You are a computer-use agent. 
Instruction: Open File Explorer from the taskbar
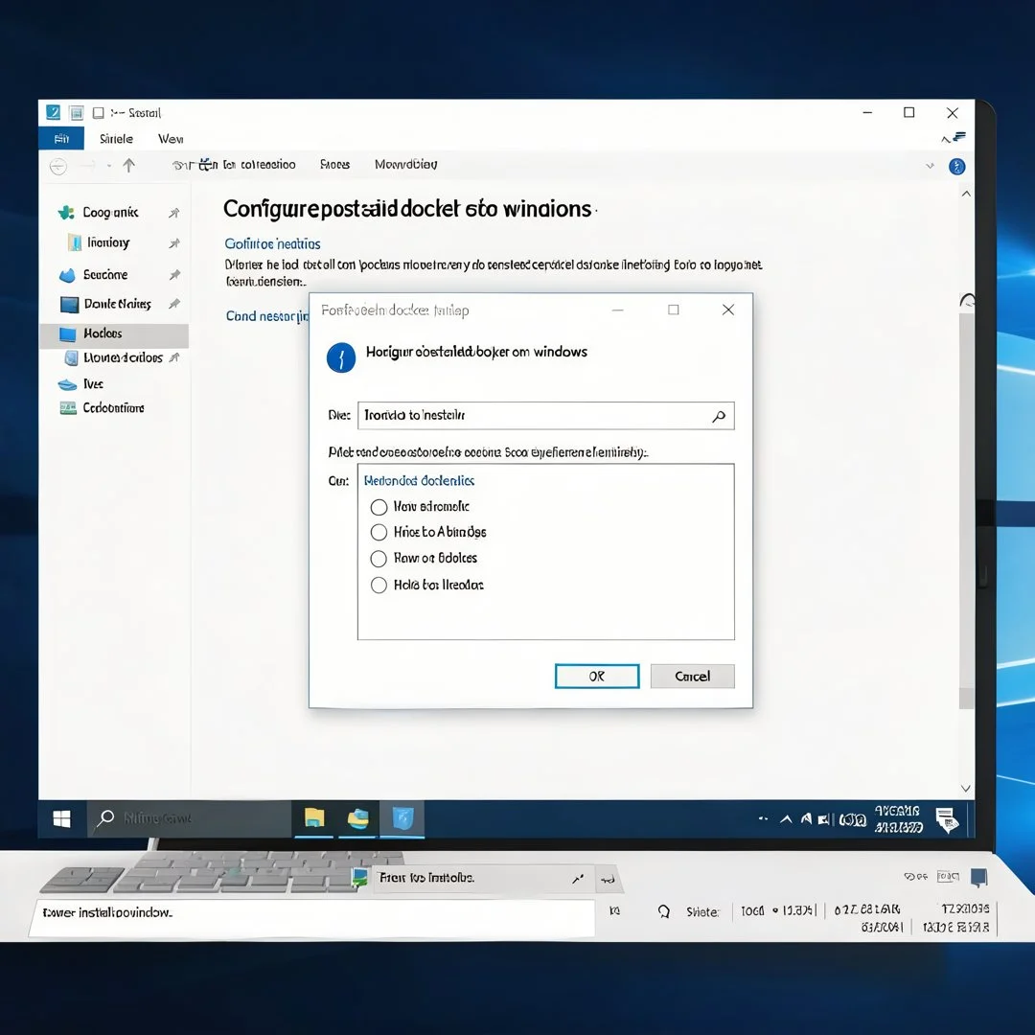click(314, 818)
